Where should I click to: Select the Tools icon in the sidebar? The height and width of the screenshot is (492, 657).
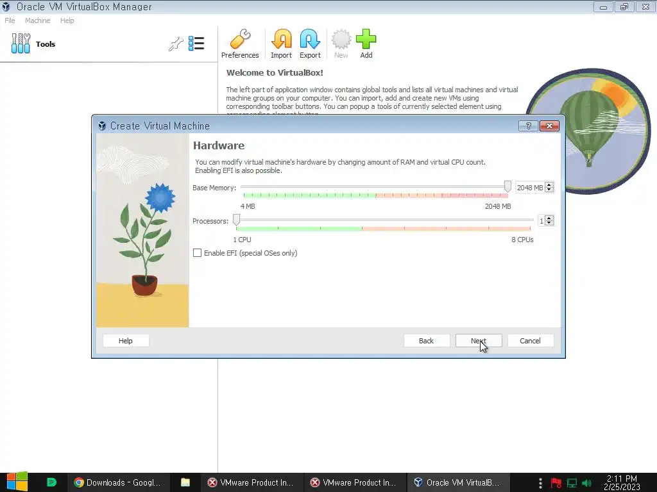(21, 44)
